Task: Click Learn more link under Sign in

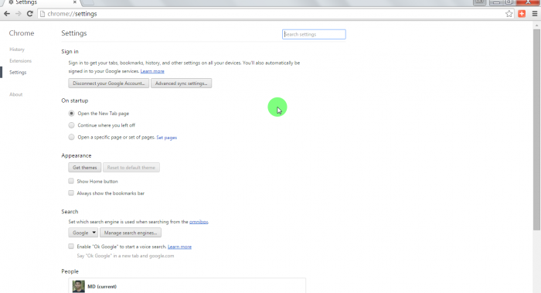Action: click(152, 71)
